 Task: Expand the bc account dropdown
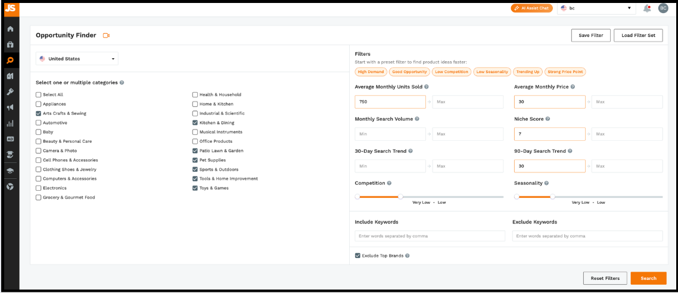596,8
